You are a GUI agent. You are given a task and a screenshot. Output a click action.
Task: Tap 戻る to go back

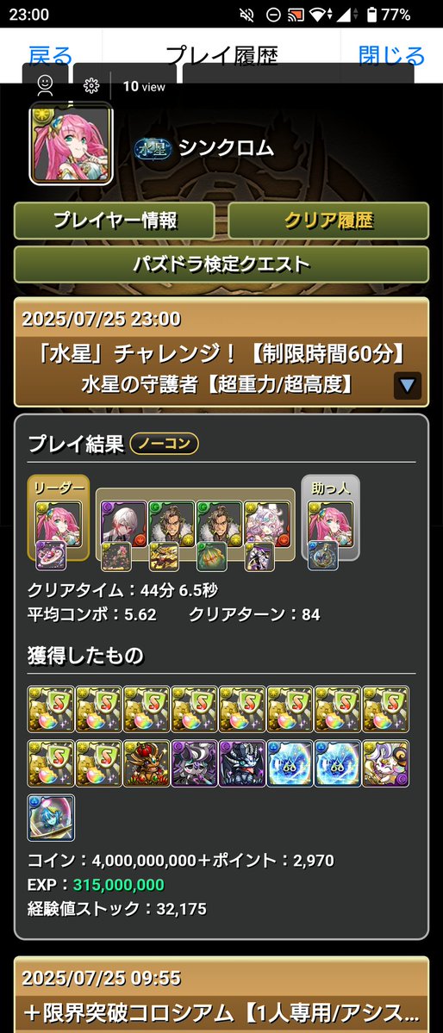(x=50, y=55)
